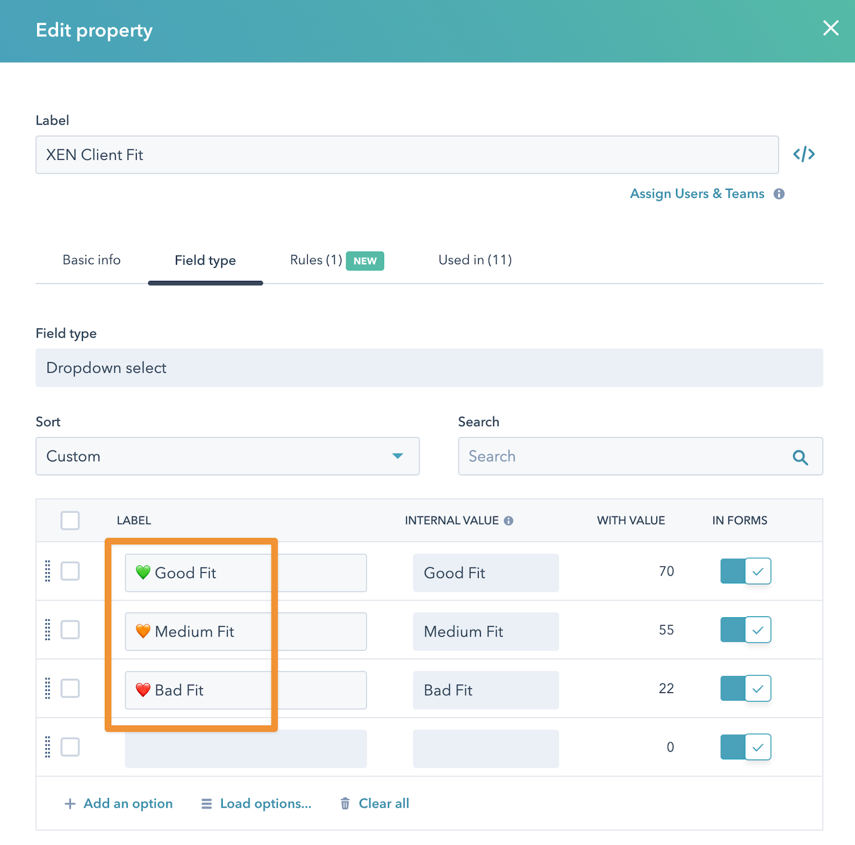Screen dimensions: 855x845
Task: Click the code snippet icon beside Label field
Action: [x=803, y=155]
